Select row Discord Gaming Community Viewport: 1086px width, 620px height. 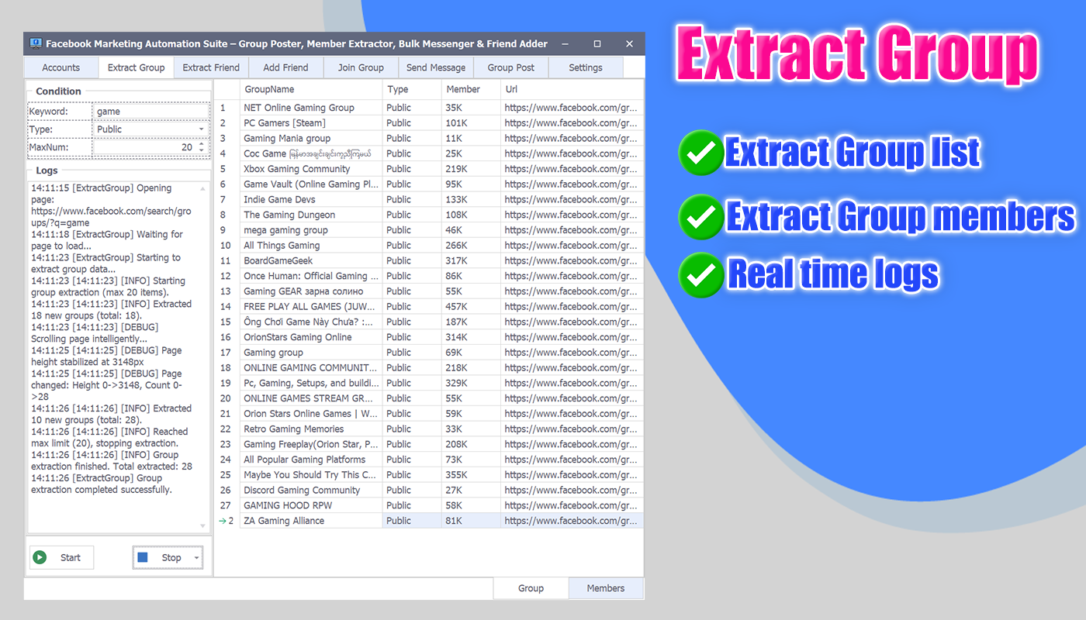pyautogui.click(x=430, y=490)
